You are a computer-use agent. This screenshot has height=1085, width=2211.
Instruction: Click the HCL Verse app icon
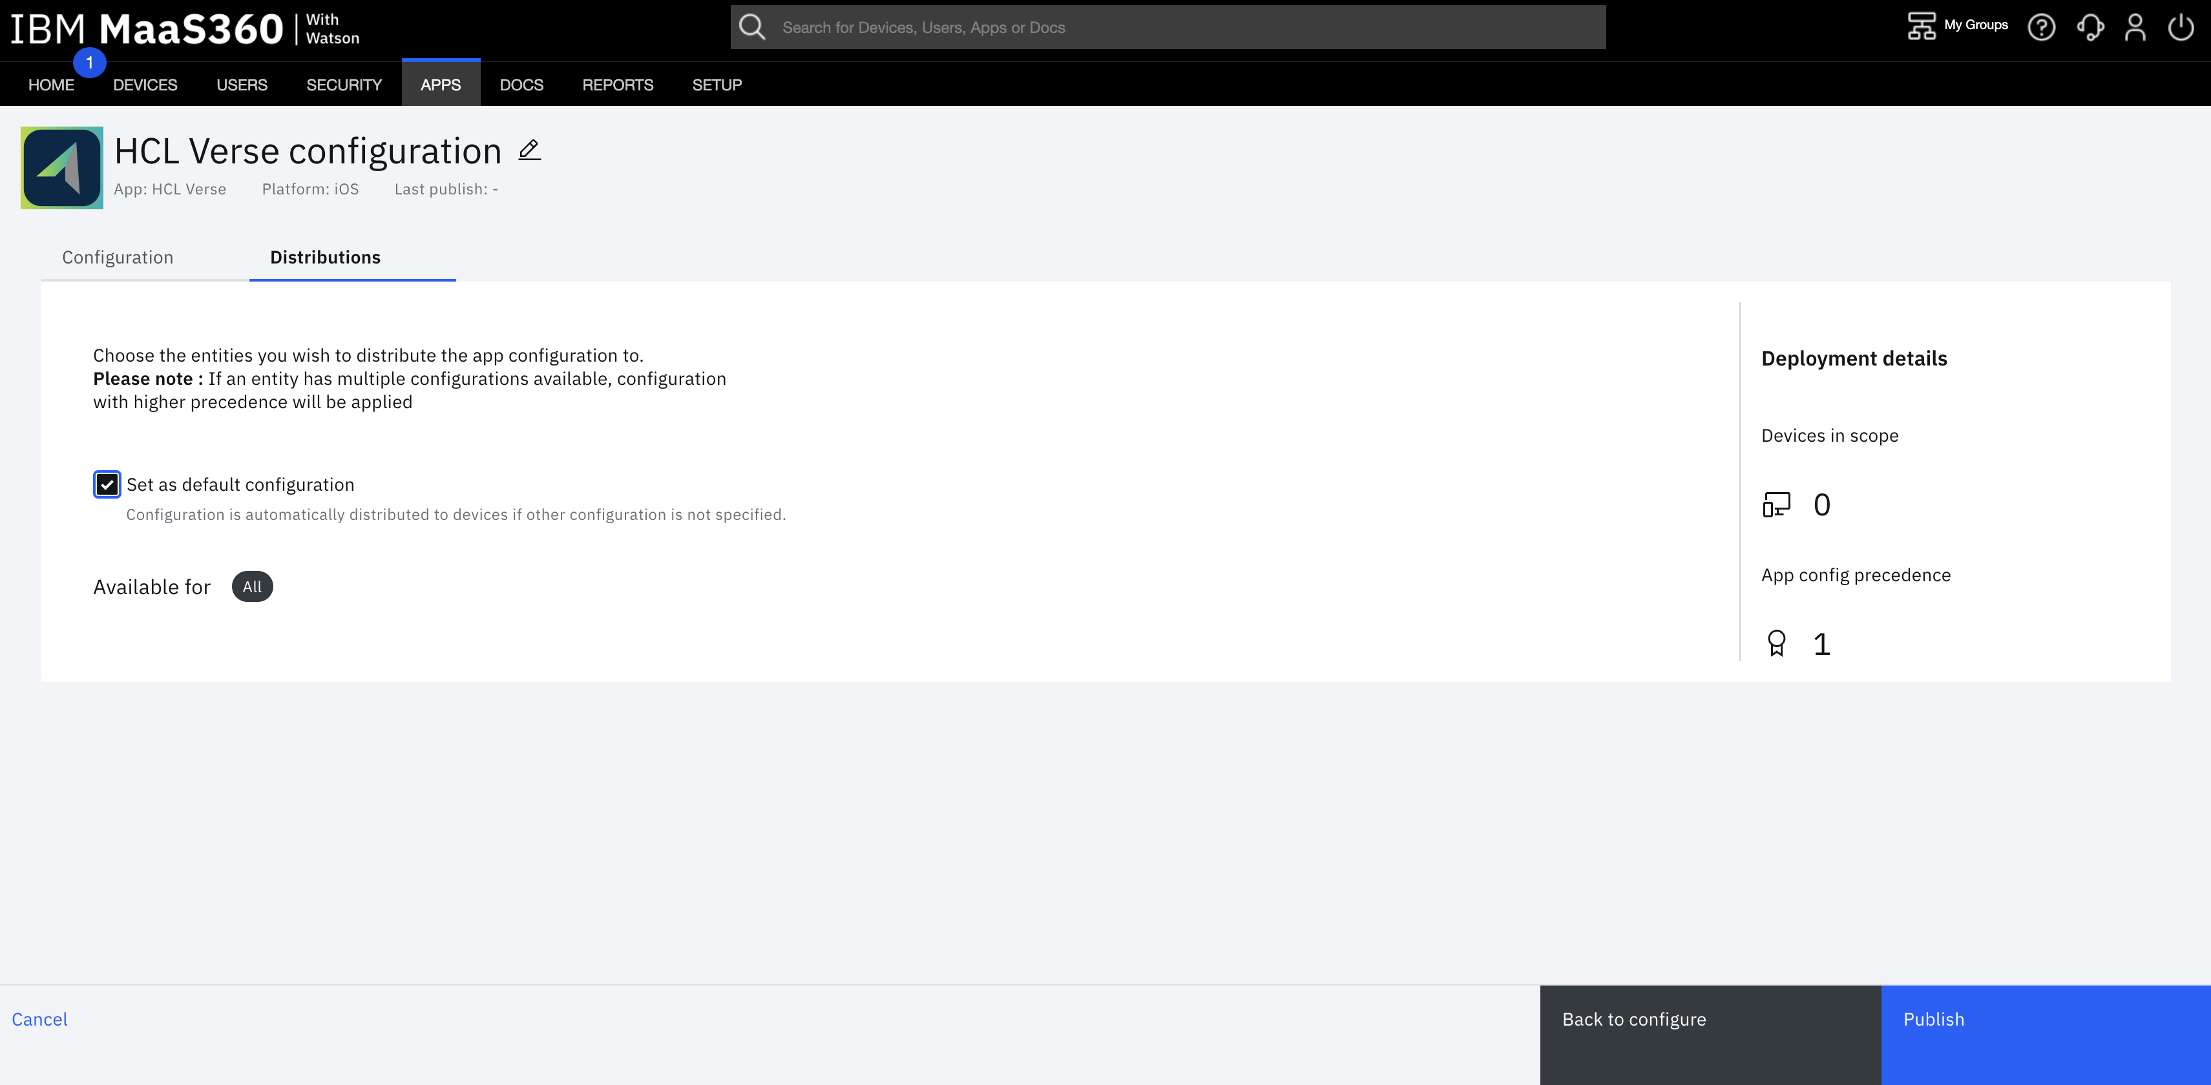[x=61, y=167]
